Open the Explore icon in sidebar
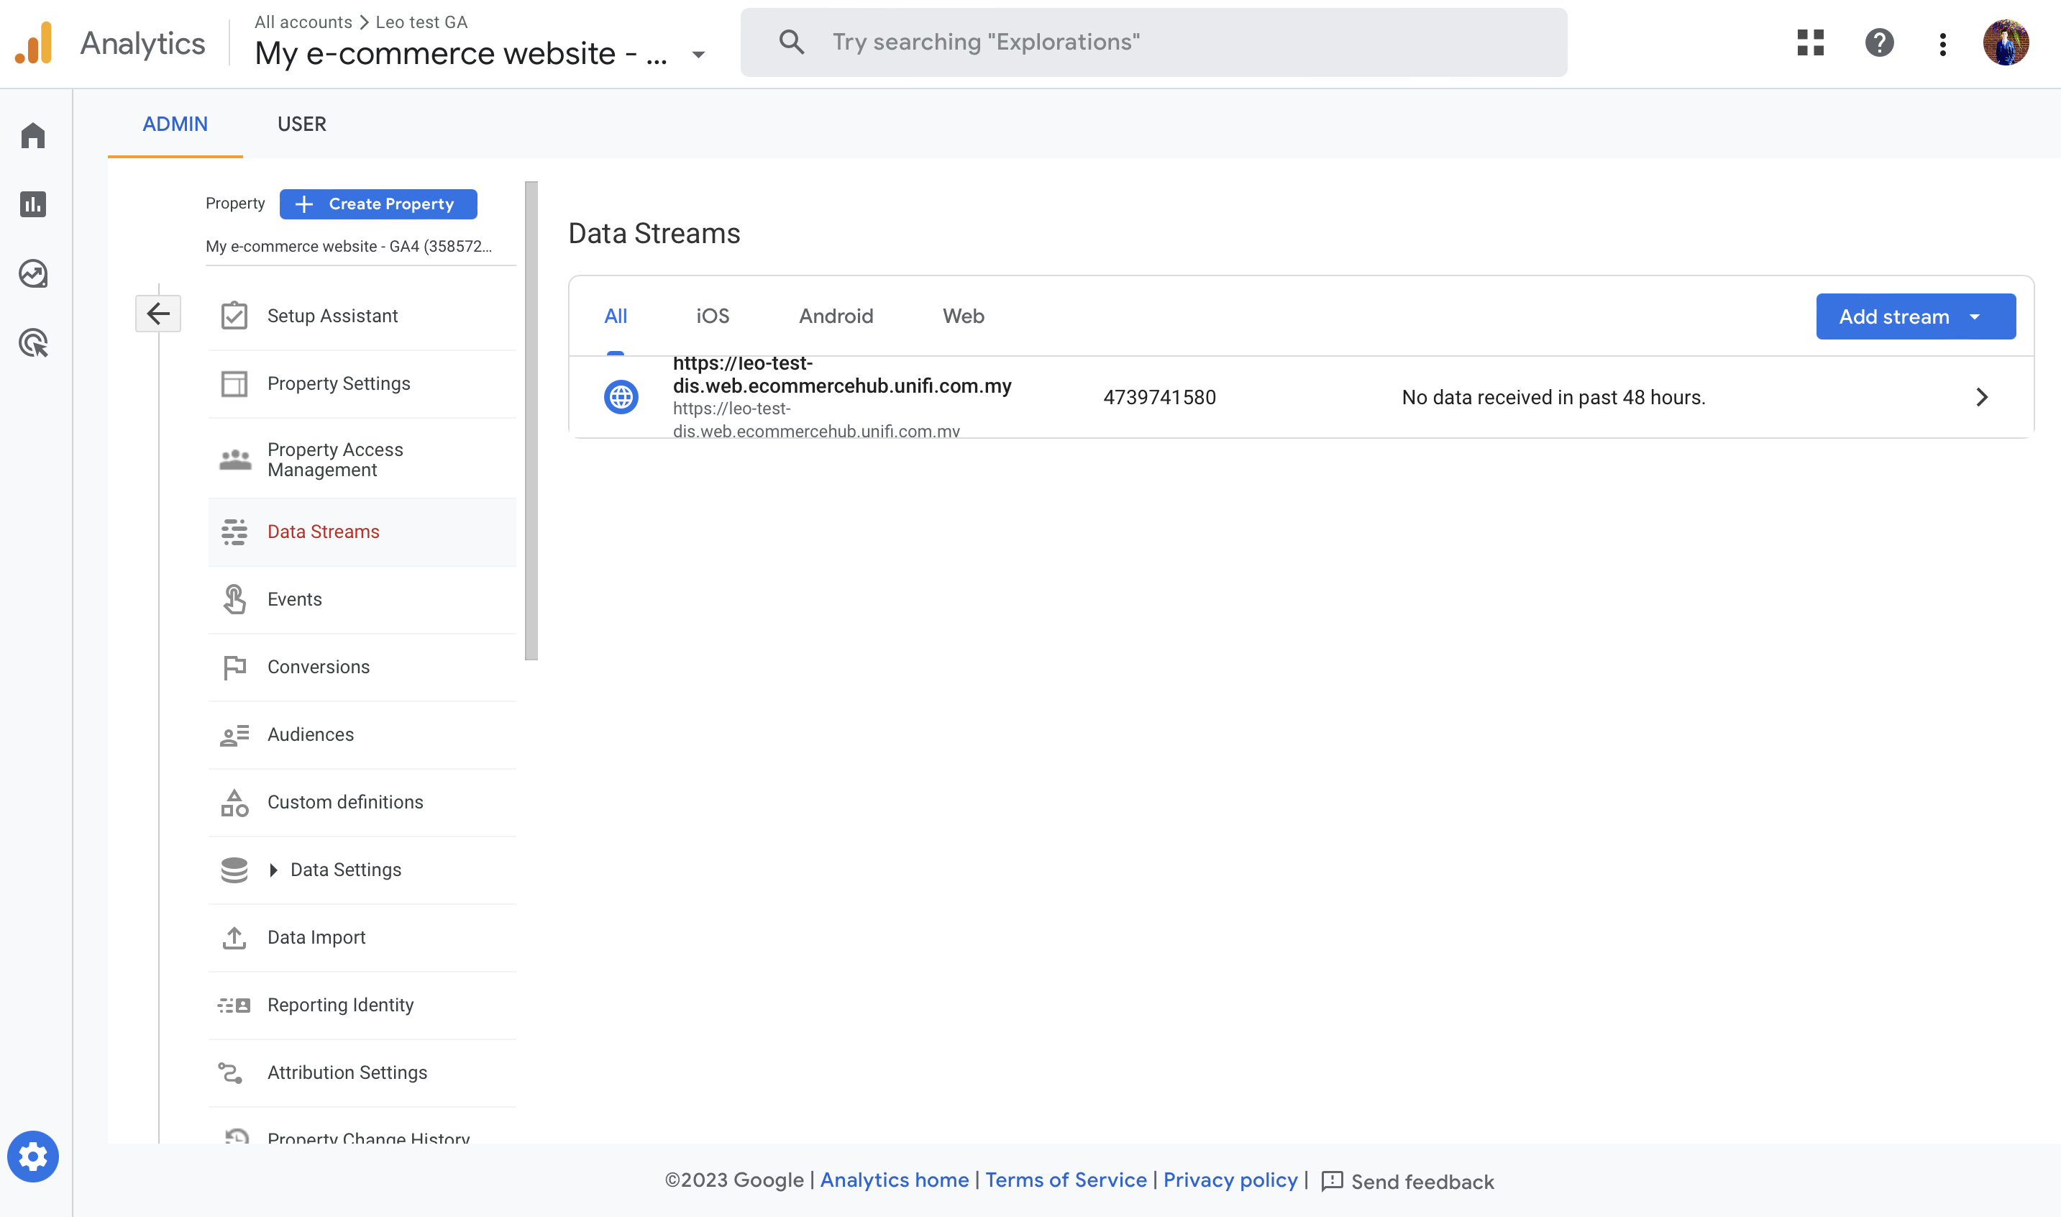The width and height of the screenshot is (2061, 1217). point(33,273)
